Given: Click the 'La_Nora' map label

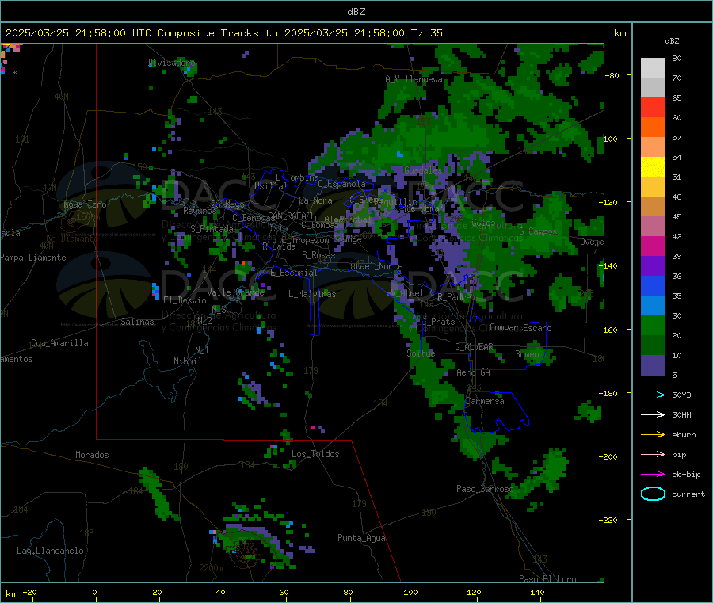Looking at the screenshot, I should [315, 200].
